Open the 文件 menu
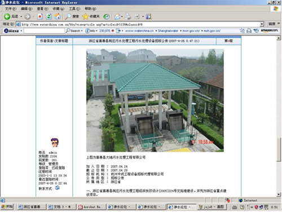Screen dimensions: 282x212 11,8
